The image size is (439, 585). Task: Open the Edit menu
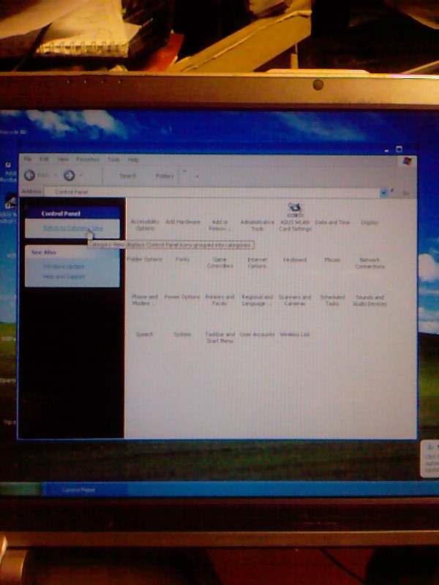pyautogui.click(x=44, y=159)
